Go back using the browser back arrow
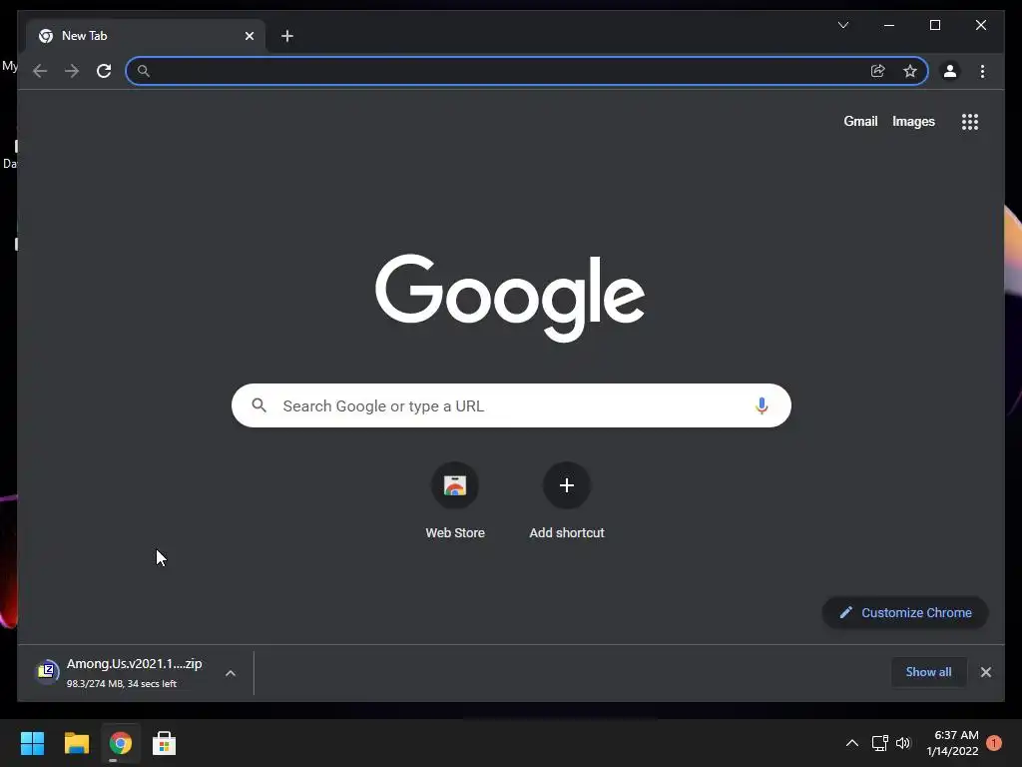1022x767 pixels. click(x=40, y=71)
